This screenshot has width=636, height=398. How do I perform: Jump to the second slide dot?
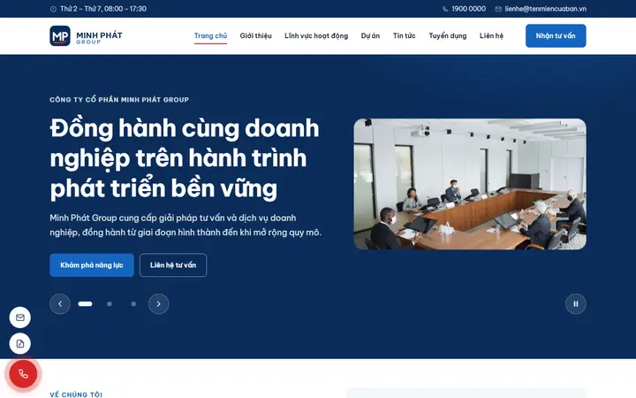click(110, 303)
